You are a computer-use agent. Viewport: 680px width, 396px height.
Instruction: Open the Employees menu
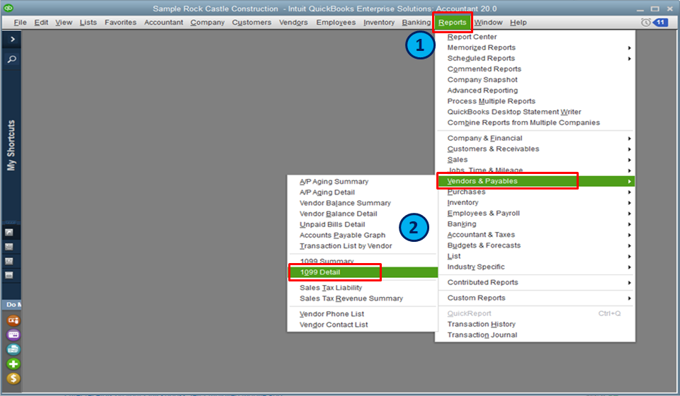click(336, 23)
